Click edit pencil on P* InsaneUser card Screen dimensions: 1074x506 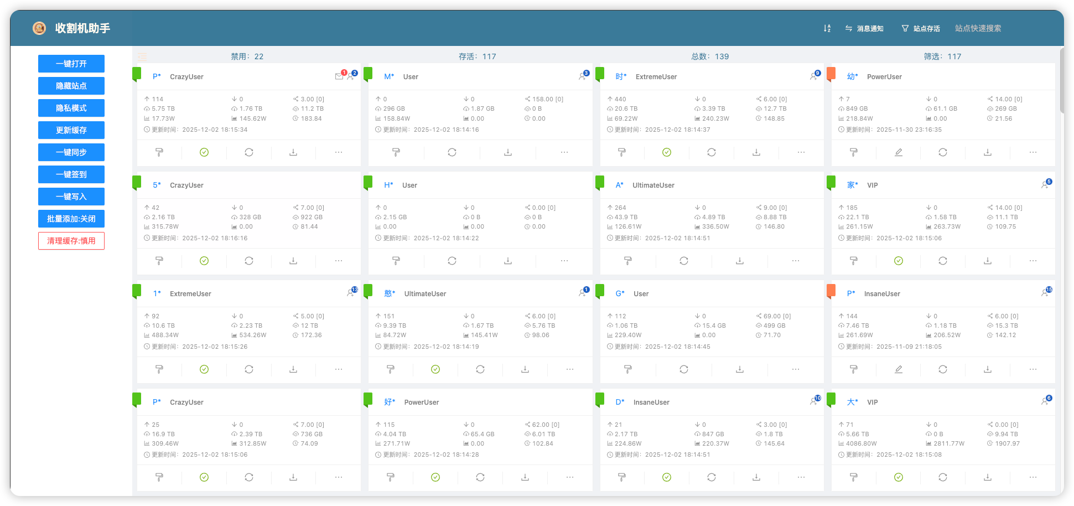[898, 369]
